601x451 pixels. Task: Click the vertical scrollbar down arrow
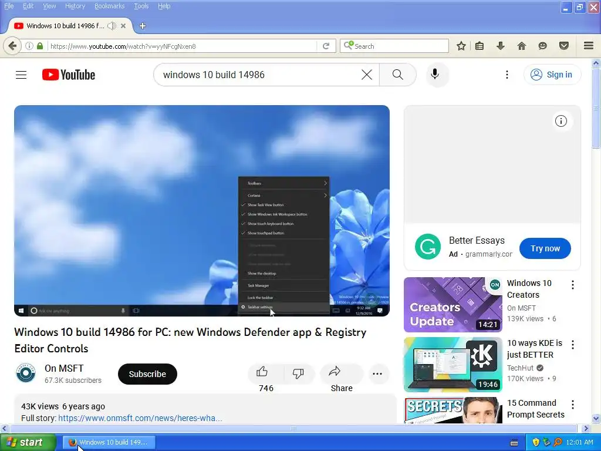pos(596,418)
